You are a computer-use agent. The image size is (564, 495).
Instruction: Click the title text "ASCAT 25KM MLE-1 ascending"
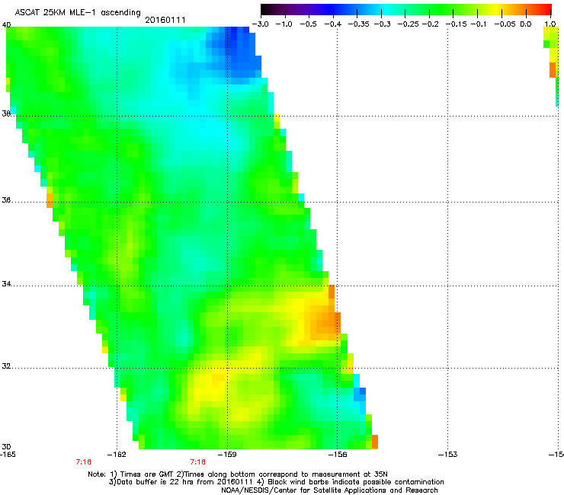[78, 13]
